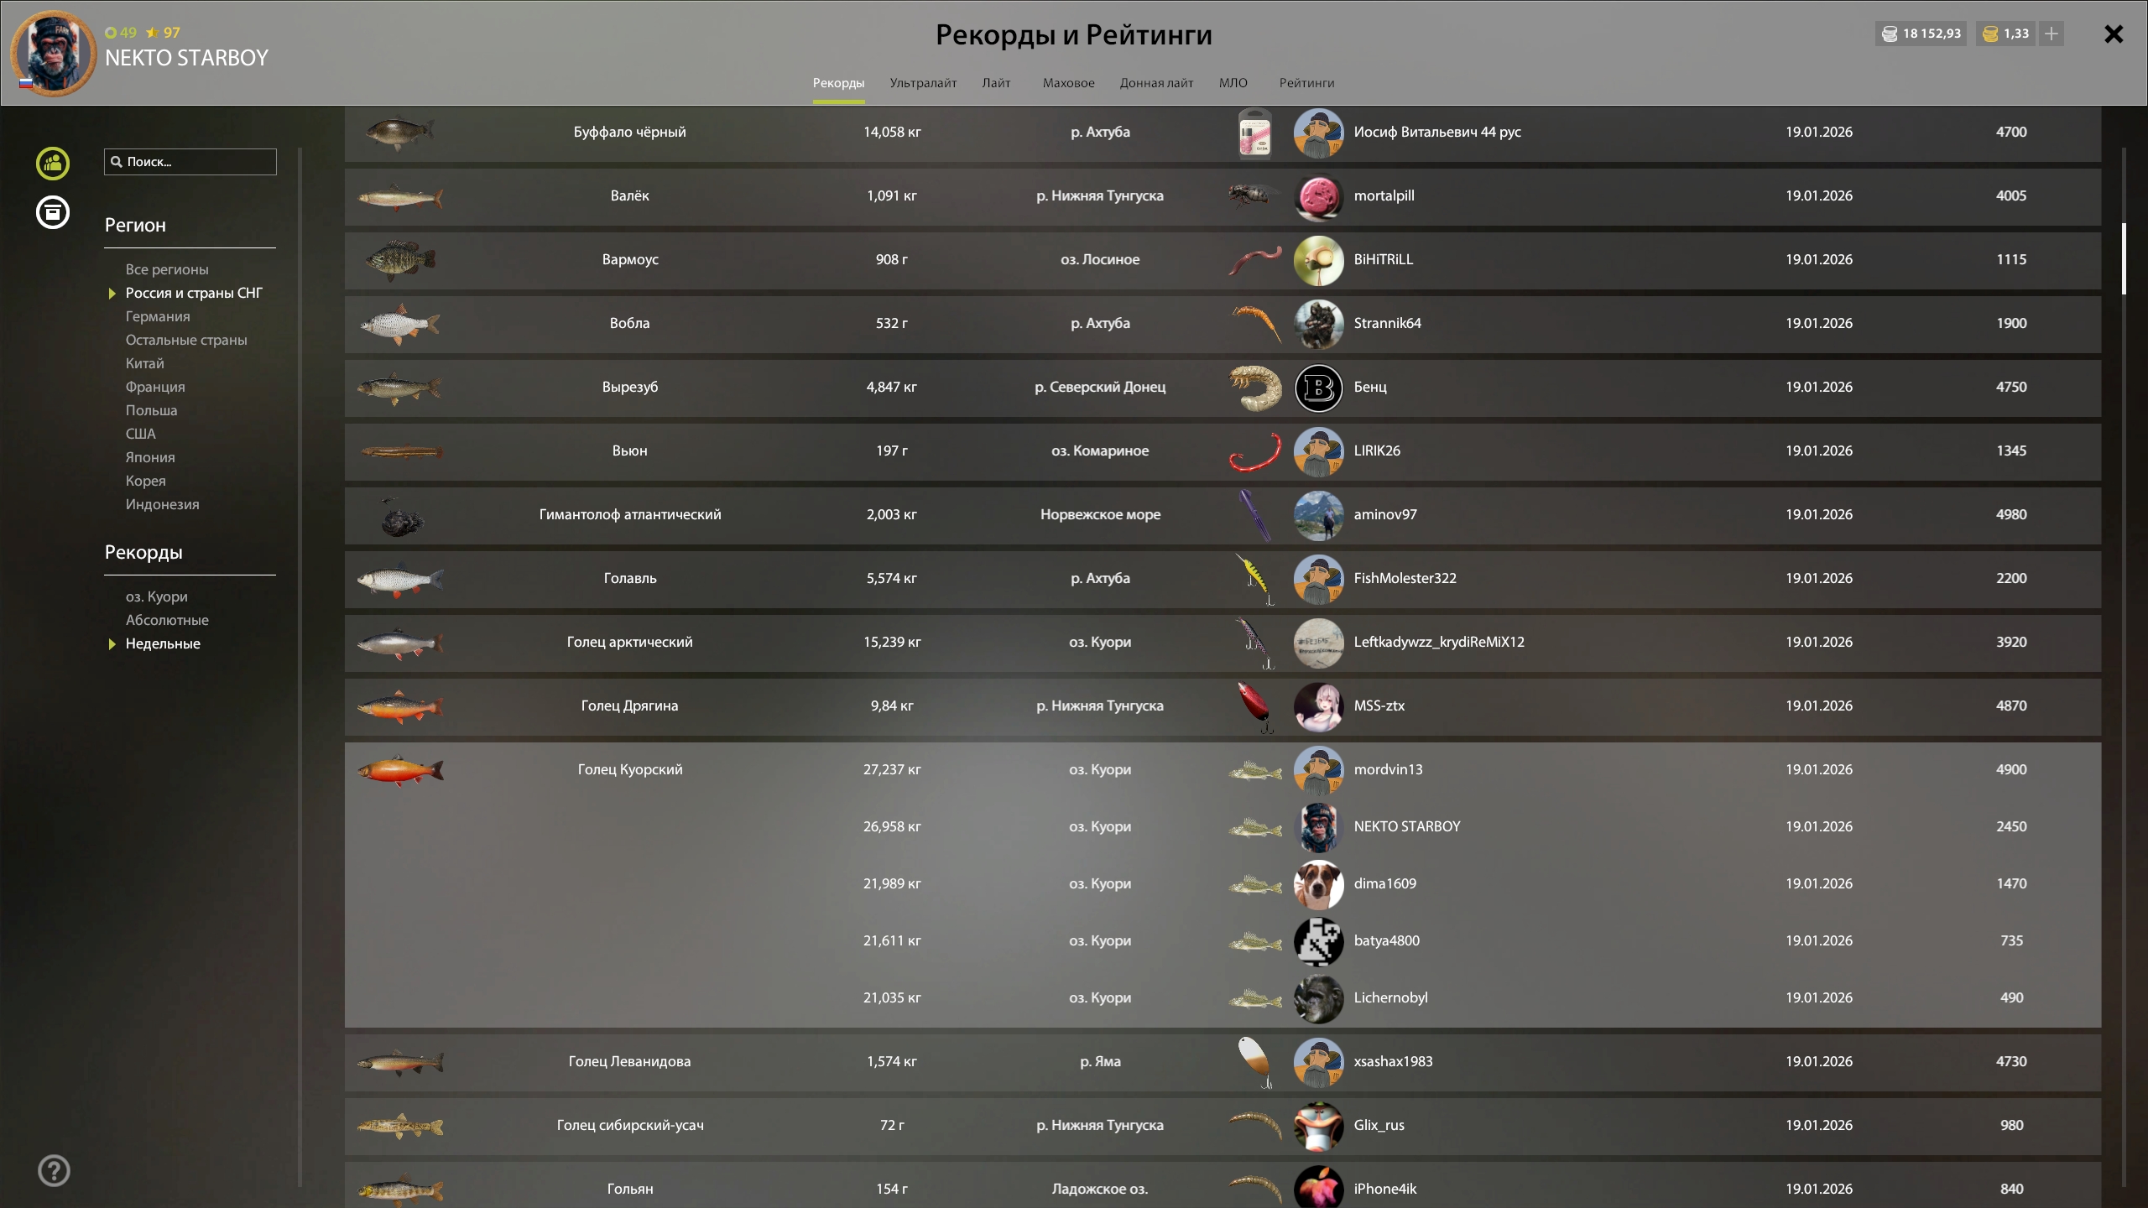Select the Все регионы region filter
The width and height of the screenshot is (2148, 1208).
[167, 269]
